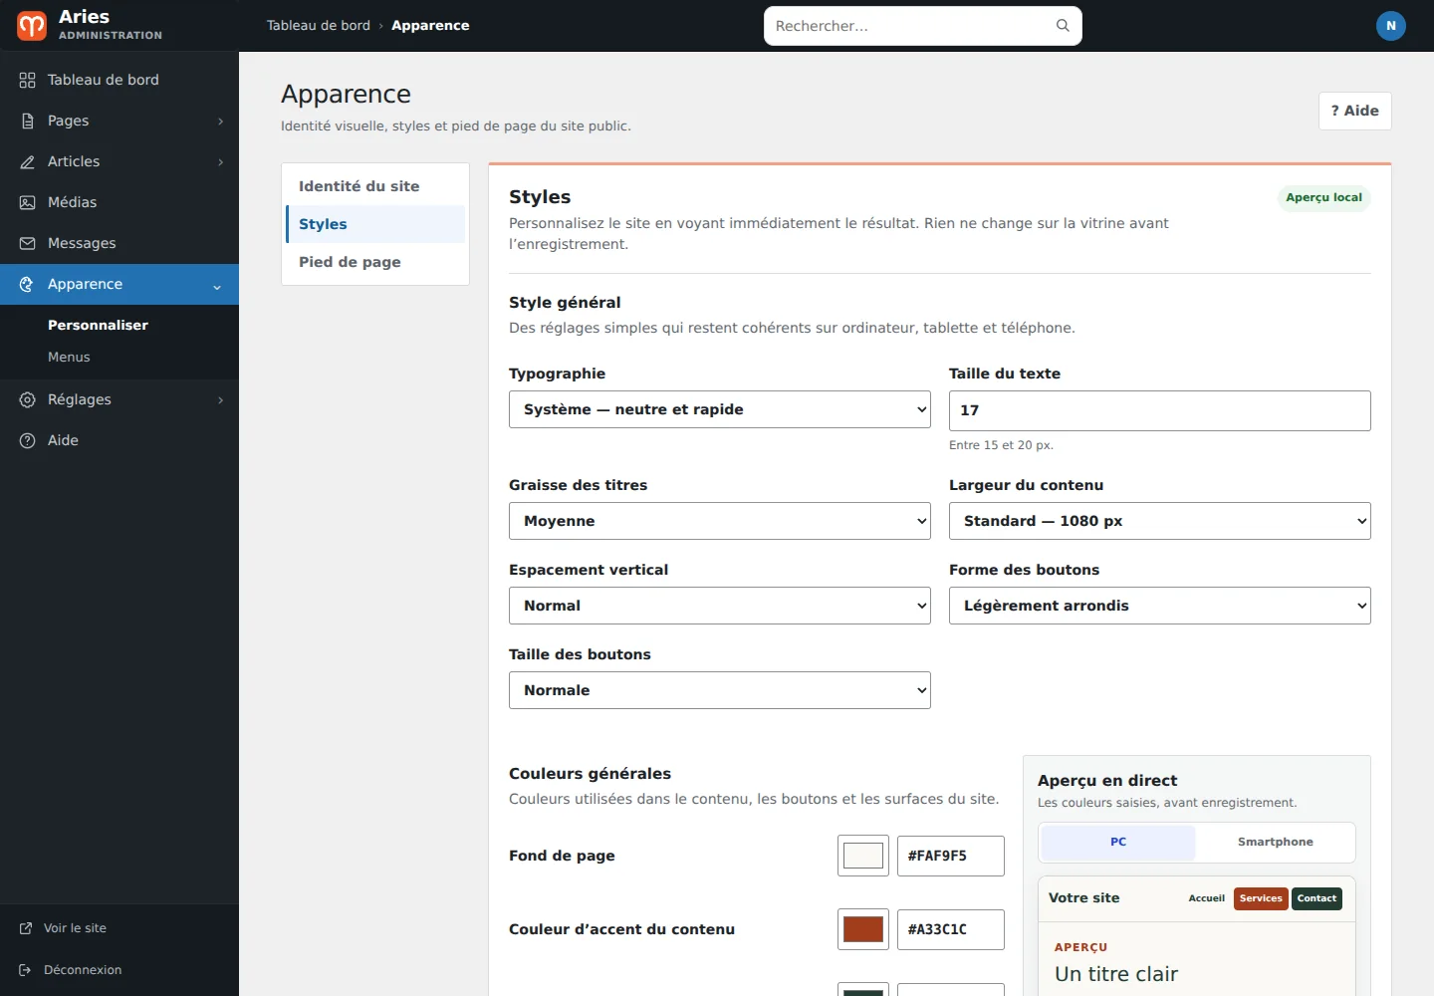Image resolution: width=1434 pixels, height=996 pixels.
Task: Expand the Réglages submenu chevron
Action: click(220, 400)
